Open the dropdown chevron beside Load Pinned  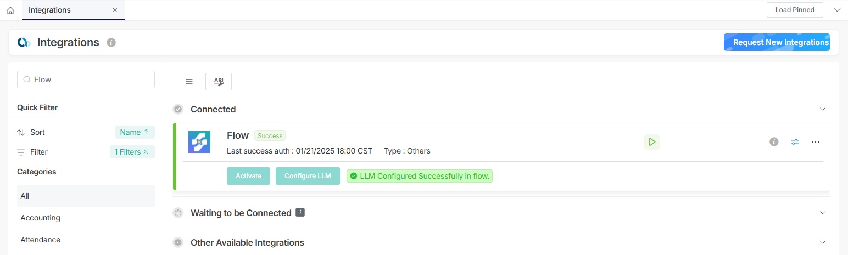click(x=837, y=10)
